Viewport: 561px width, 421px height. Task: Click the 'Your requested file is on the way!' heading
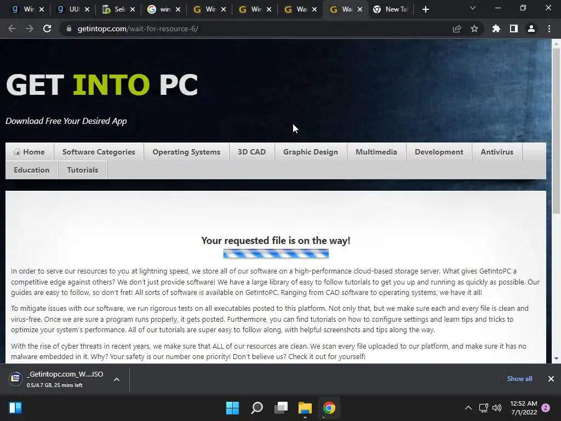pos(276,241)
